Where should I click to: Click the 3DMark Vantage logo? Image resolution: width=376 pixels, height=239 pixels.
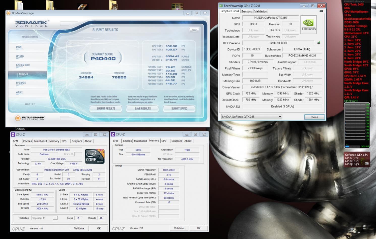pos(32,23)
